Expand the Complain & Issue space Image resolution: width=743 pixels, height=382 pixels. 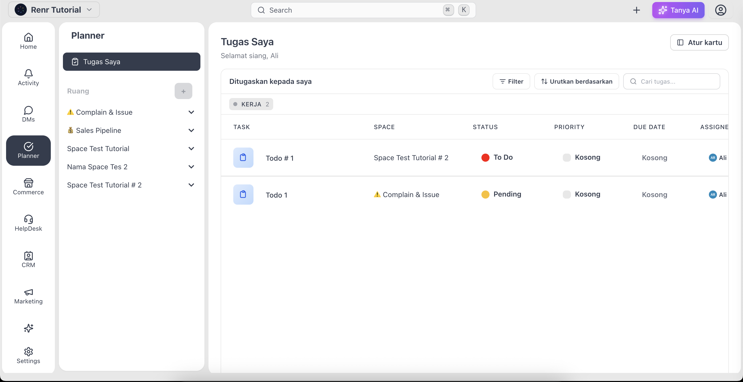[x=191, y=112]
